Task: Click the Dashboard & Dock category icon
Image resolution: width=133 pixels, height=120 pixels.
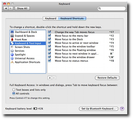Action: tap(12, 32)
